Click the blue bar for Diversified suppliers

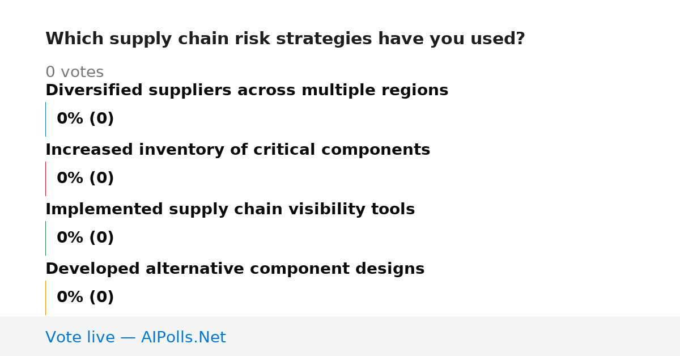[x=45, y=119]
